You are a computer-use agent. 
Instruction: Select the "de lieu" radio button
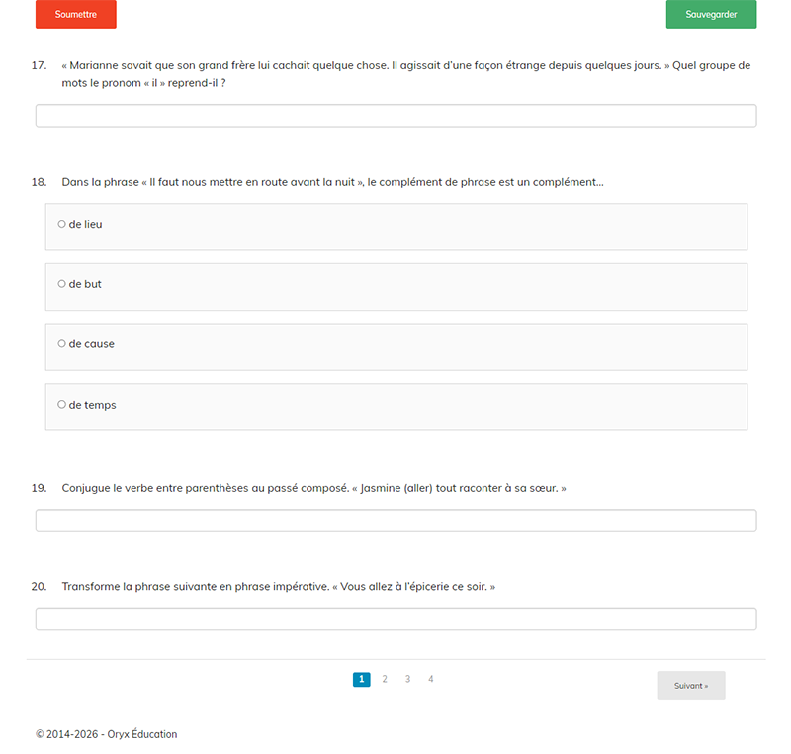click(61, 224)
